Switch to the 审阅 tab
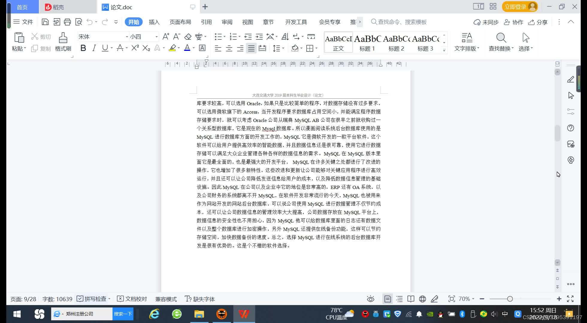Screen dimensions: 587x323 [227, 22]
